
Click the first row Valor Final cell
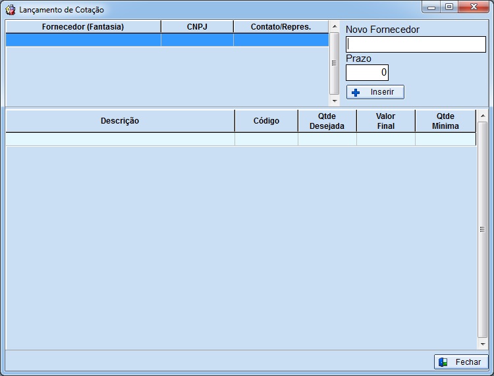[x=385, y=139]
